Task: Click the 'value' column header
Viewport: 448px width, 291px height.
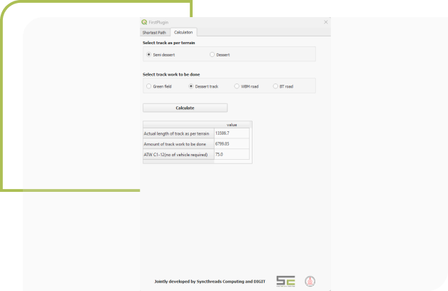Action: click(x=231, y=125)
